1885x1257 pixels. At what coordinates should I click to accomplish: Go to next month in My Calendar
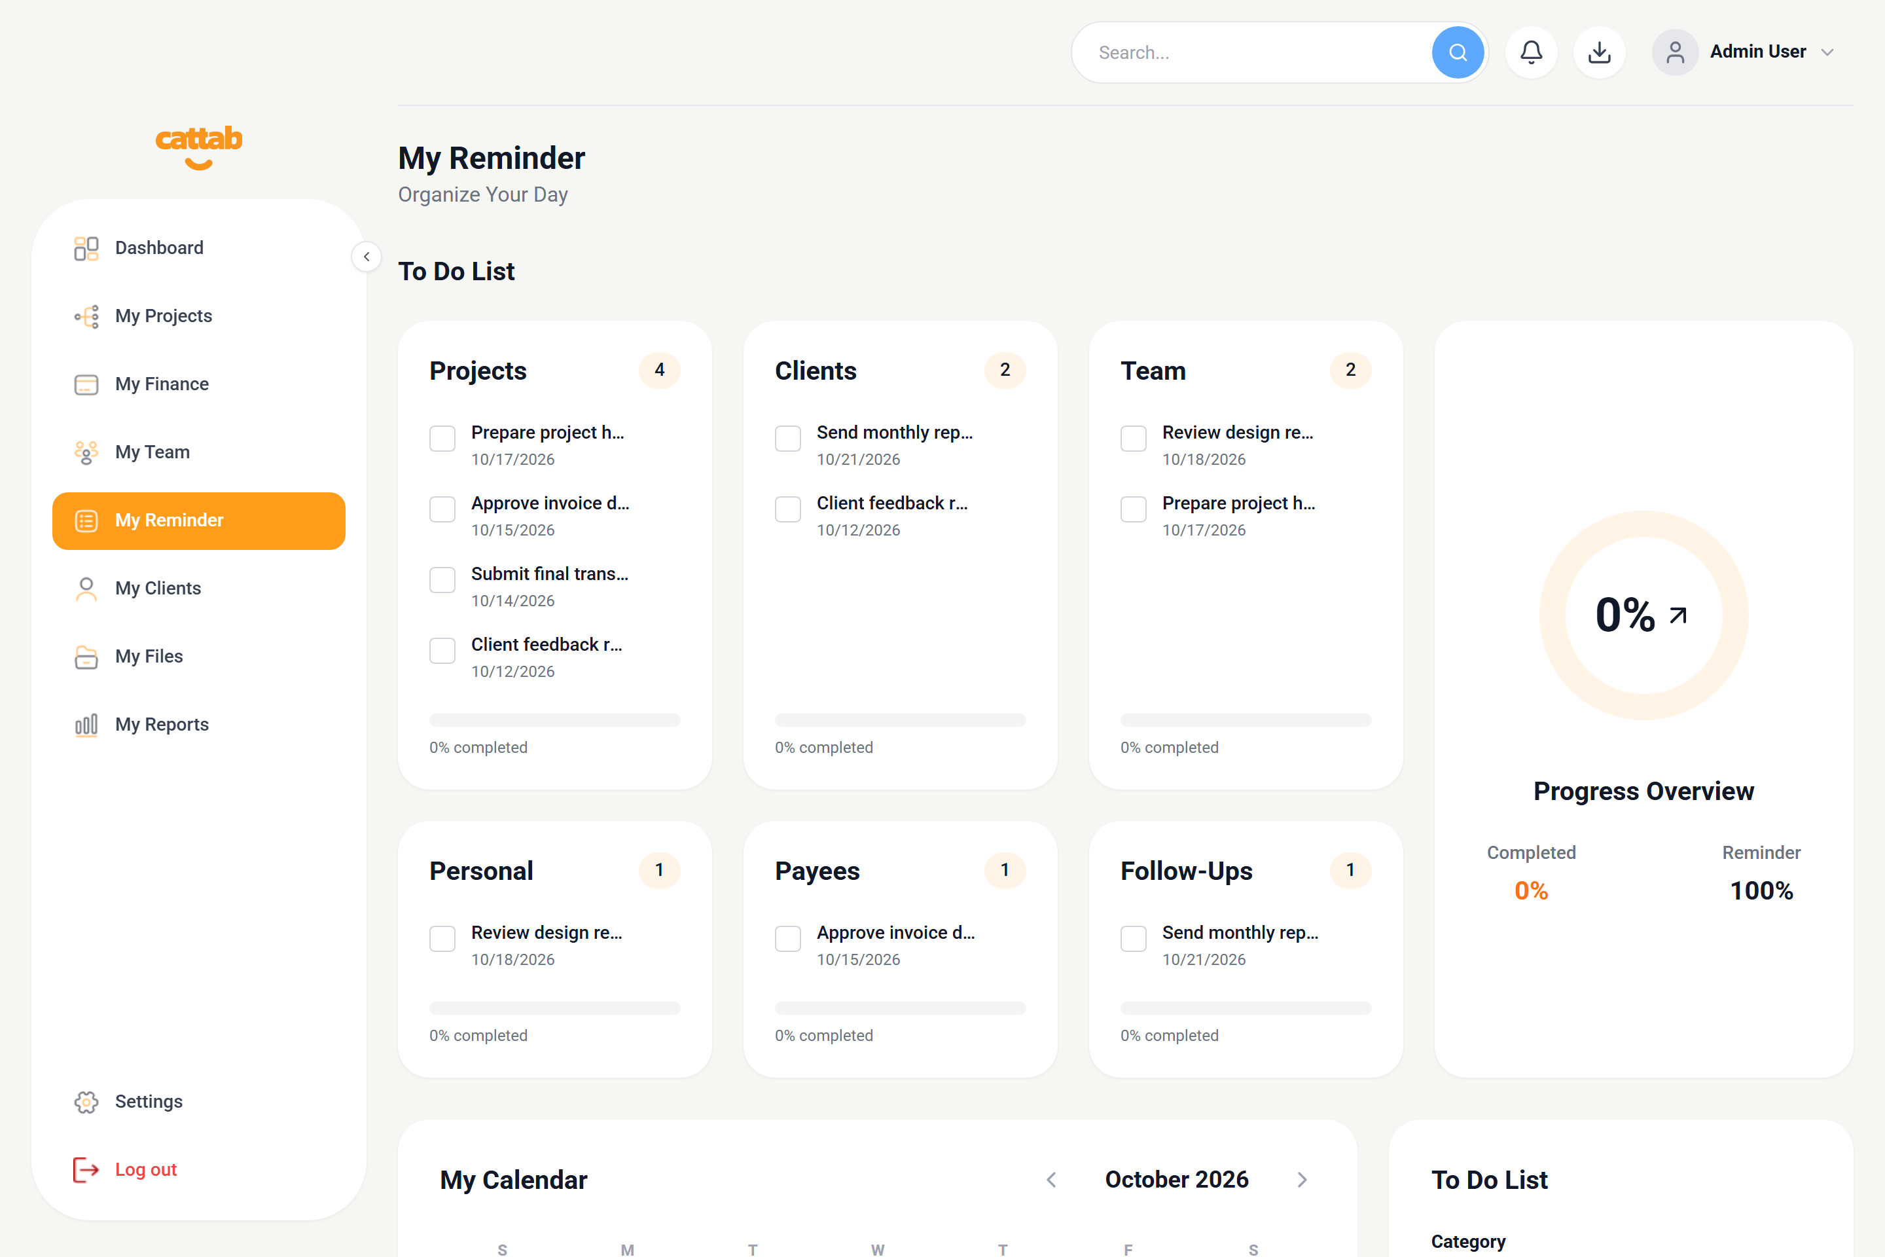[1302, 1180]
